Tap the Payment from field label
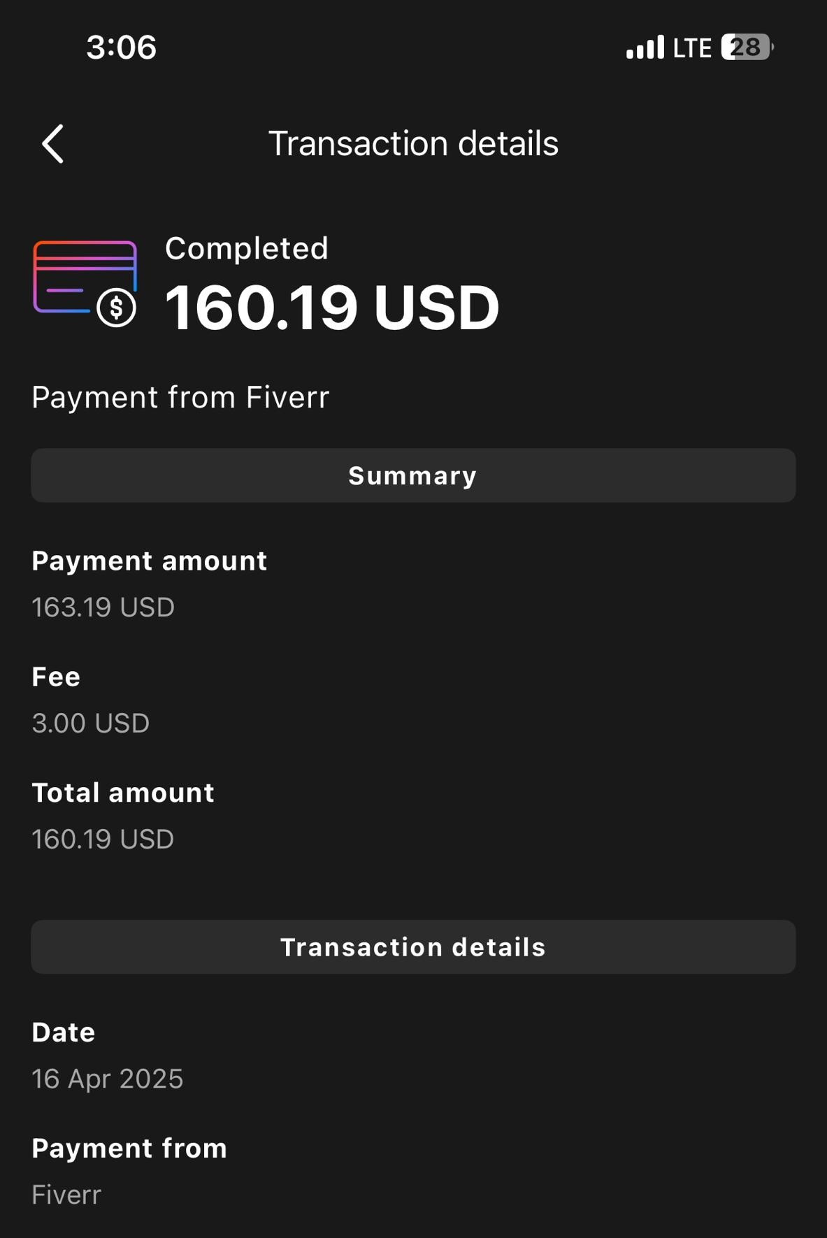 [129, 1149]
